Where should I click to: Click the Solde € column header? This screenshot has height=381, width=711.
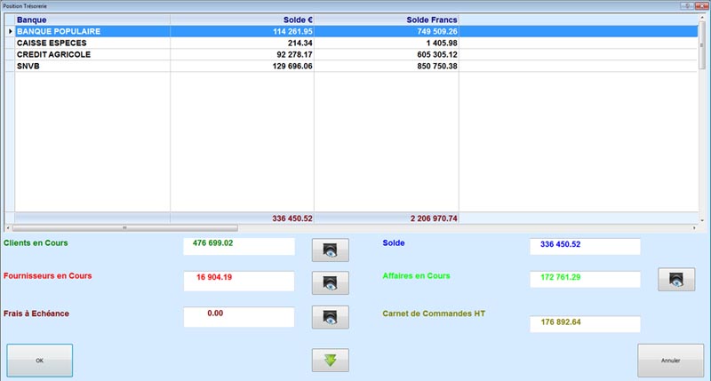(243, 19)
